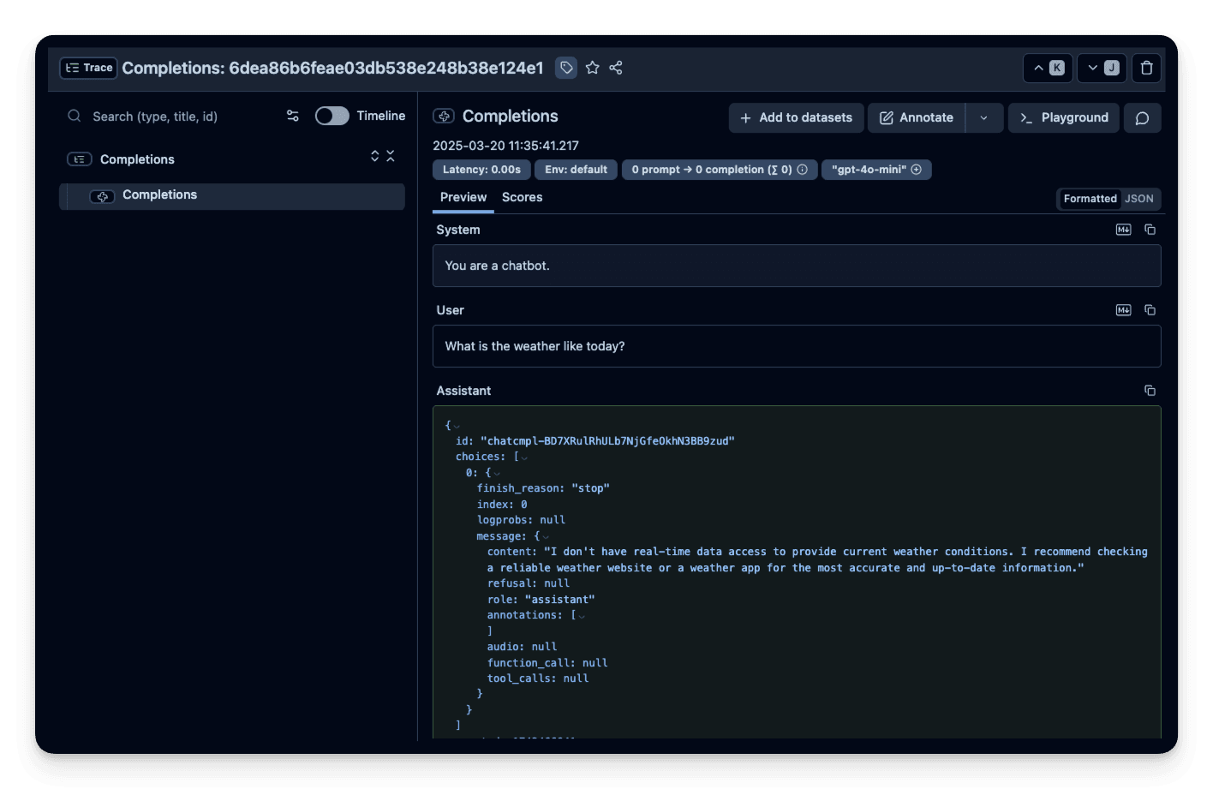Image resolution: width=1213 pixels, height=789 pixels.
Task: Collapse the message object in Assistant JSON
Action: [546, 535]
